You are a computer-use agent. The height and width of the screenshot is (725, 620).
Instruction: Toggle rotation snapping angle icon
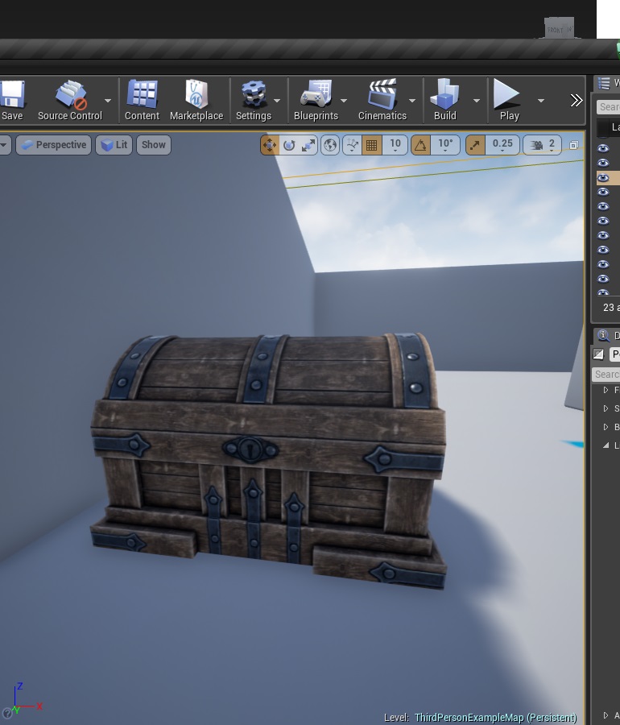tap(420, 145)
